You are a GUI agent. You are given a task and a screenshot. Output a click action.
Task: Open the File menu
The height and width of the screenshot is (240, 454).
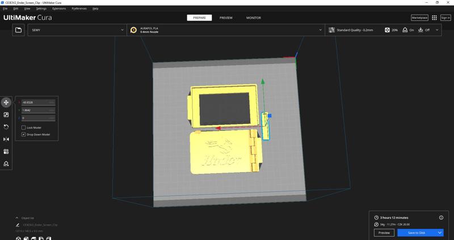(5, 8)
